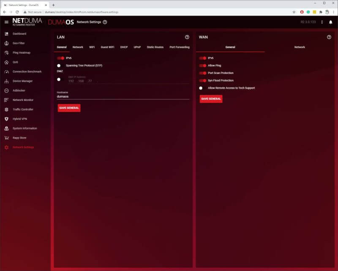
Task: Bookmark this page with the star icon
Action: pos(294,12)
